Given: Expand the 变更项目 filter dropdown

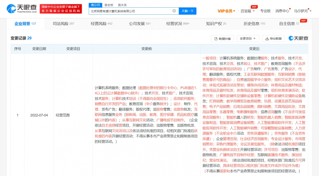Looking at the screenshot, I should [248, 39].
